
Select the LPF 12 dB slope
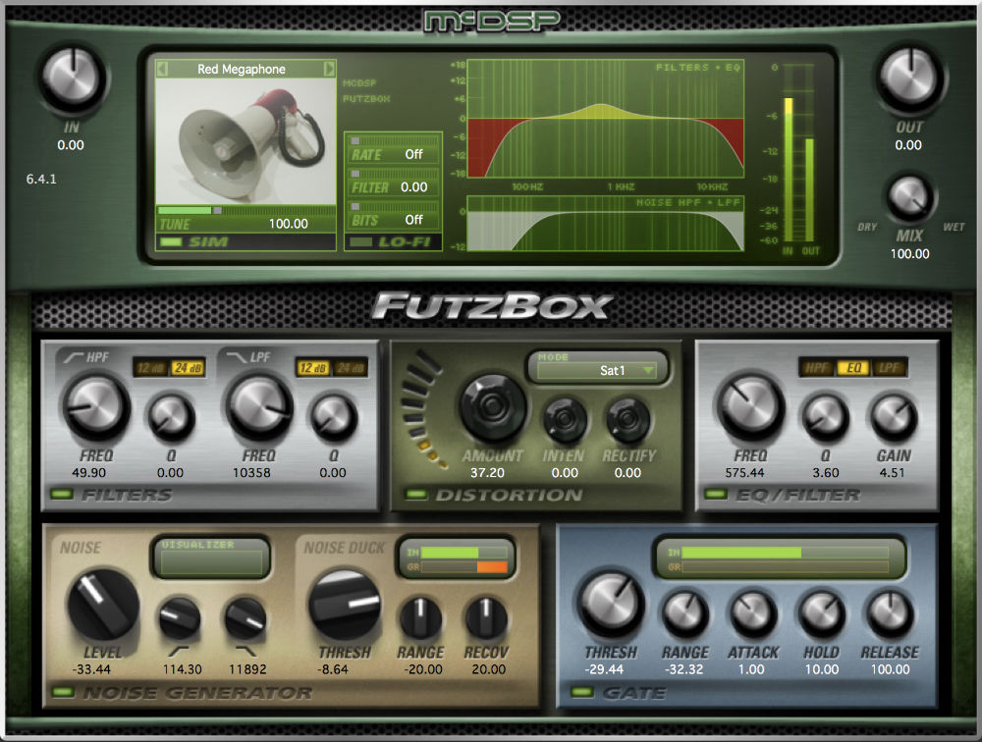click(x=312, y=368)
